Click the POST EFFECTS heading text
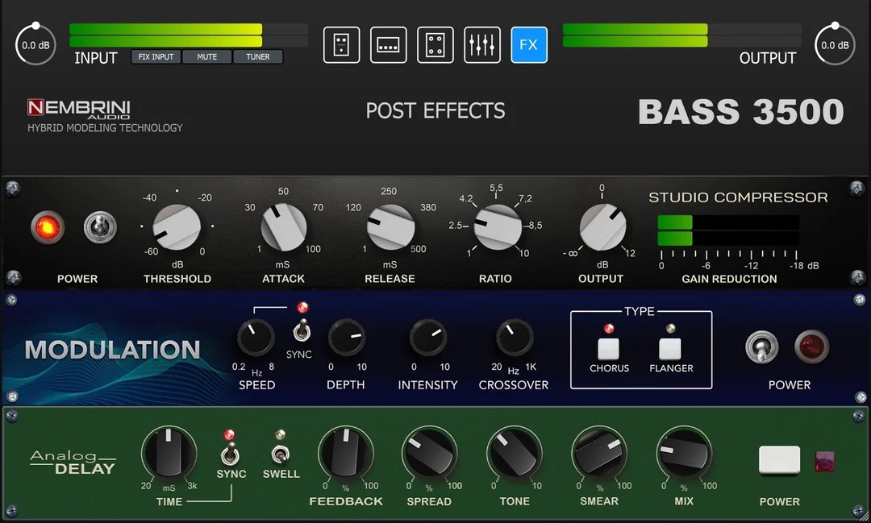The height and width of the screenshot is (523, 871). point(435,111)
